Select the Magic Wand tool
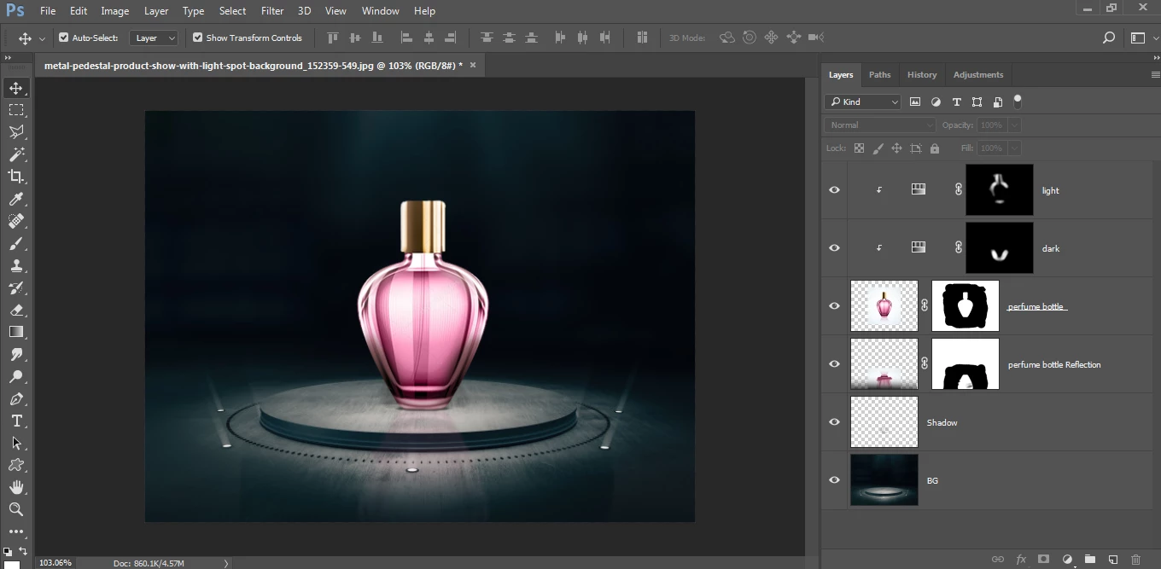The image size is (1161, 569). click(16, 154)
